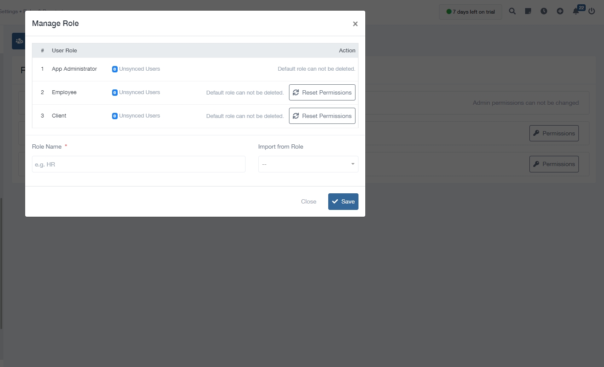Save the new role
This screenshot has width=604, height=367.
click(343, 202)
